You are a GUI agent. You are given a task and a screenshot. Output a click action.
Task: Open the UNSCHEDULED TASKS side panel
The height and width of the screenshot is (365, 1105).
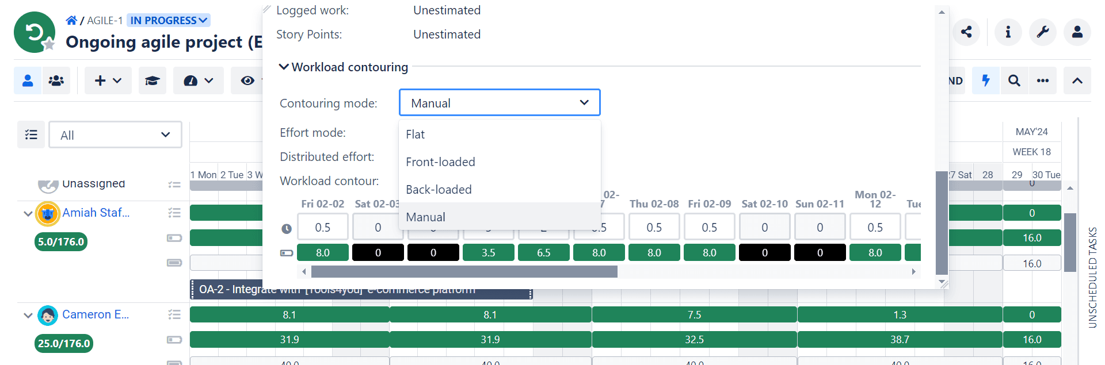click(1092, 278)
